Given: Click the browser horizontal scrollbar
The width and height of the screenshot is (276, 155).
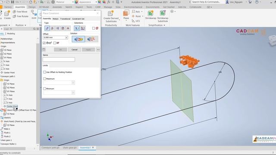Looking at the screenshot, I should (x=13, y=149).
